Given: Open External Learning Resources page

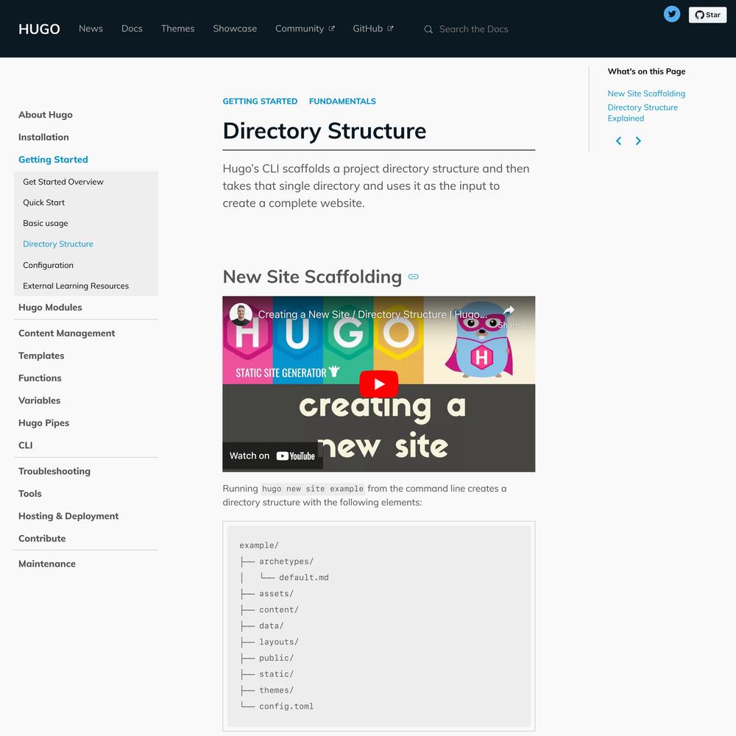Looking at the screenshot, I should [x=76, y=286].
